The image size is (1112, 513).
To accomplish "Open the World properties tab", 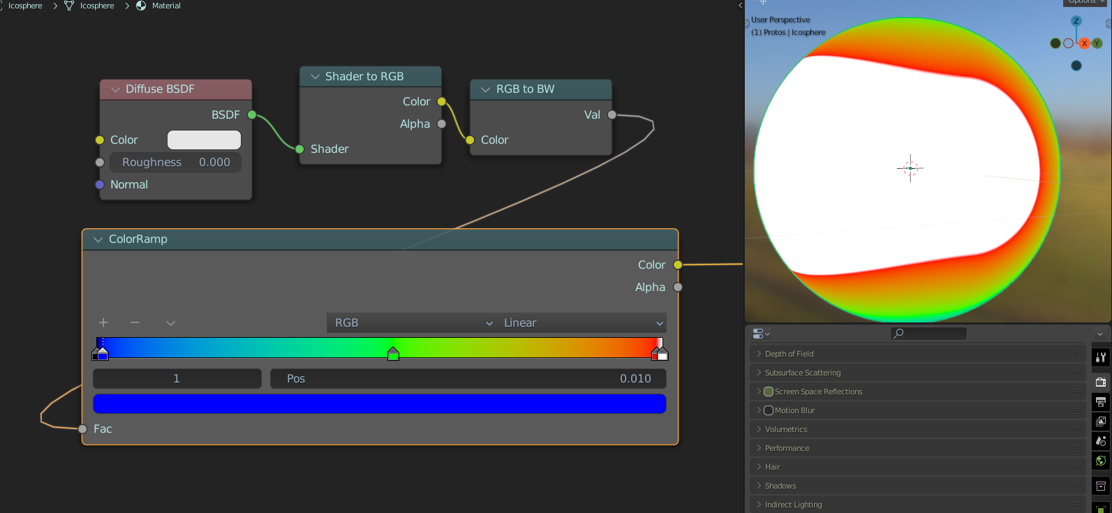I will [x=1101, y=461].
